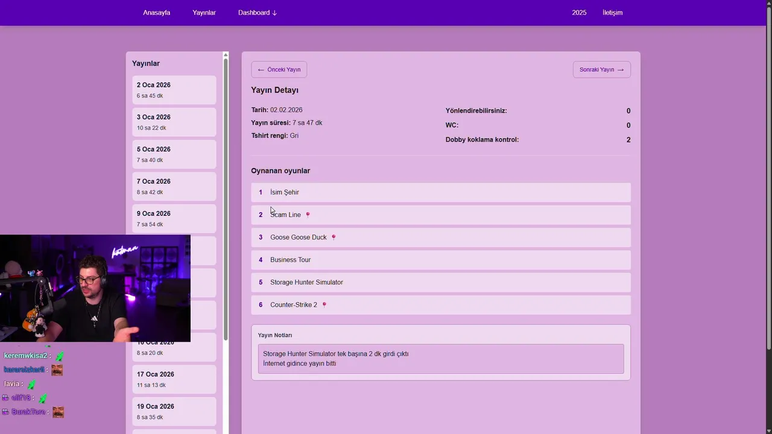Click the Tarih 02.02.2026 text
Viewport: 772px width, 434px height.
point(277,110)
